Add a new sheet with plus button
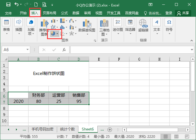This screenshot has height=140, width=196. point(110,130)
